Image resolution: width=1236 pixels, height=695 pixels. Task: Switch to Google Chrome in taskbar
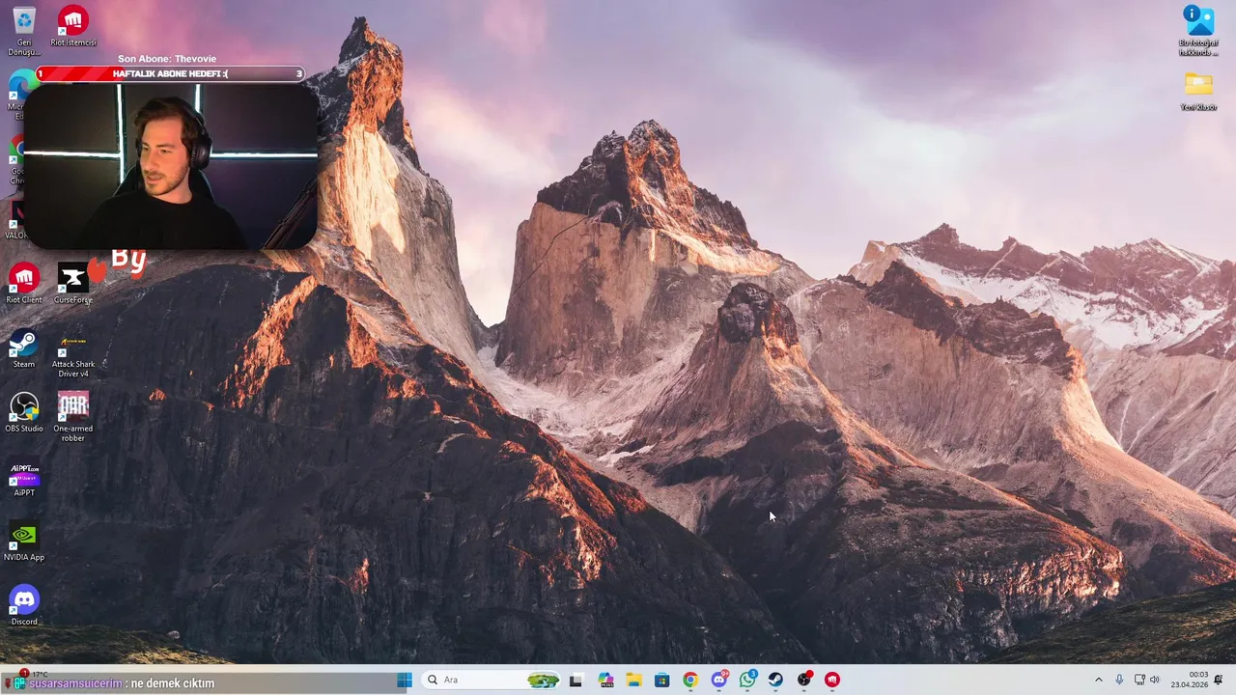click(689, 680)
